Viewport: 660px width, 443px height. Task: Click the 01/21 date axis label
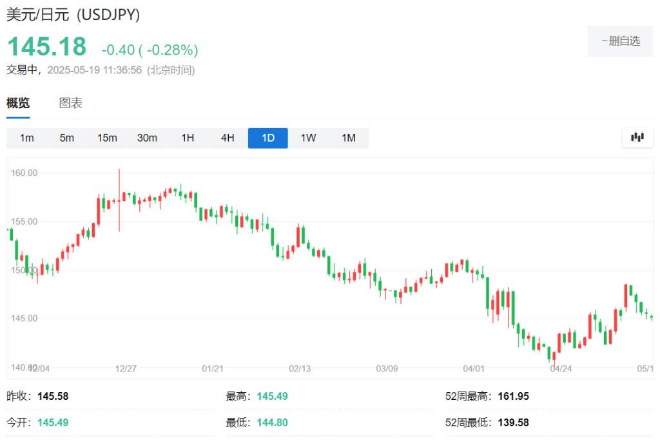(212, 368)
